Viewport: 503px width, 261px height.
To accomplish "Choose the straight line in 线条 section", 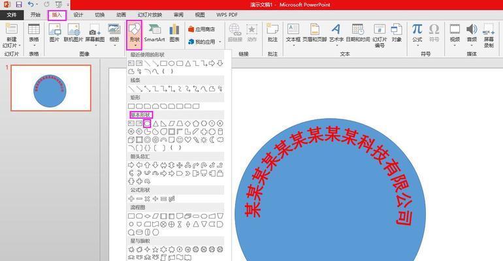I will click(x=131, y=89).
